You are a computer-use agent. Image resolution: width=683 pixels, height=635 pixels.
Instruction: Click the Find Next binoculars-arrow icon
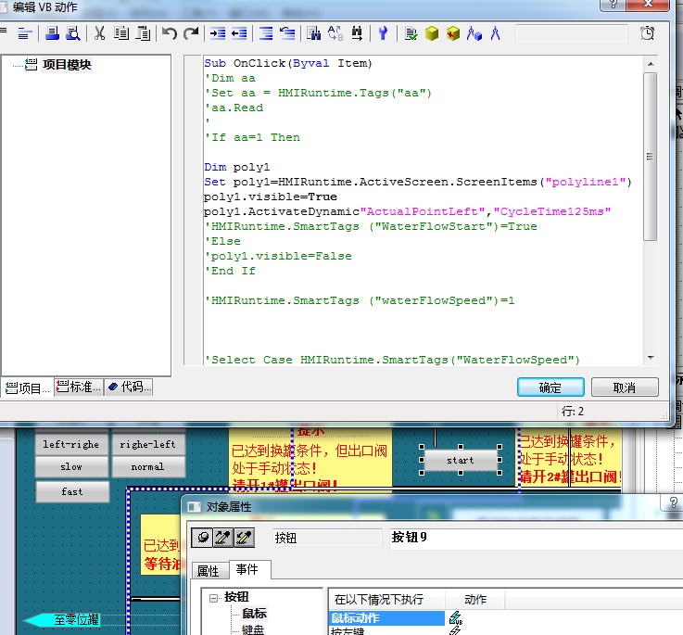coord(357,33)
